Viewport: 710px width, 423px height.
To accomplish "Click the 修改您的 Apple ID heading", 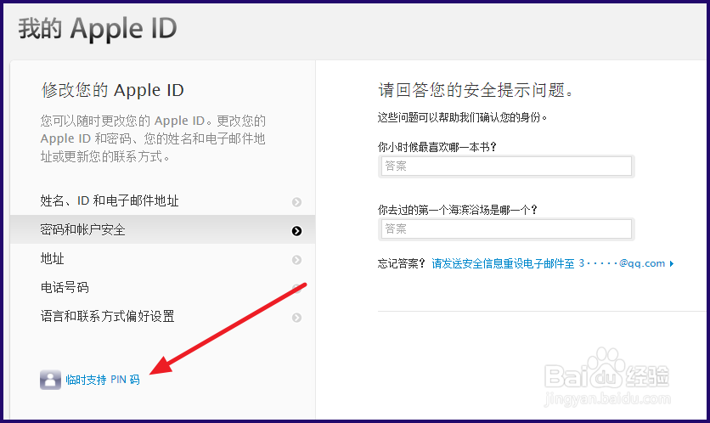I will (x=112, y=90).
